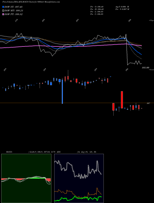Screen dimensions: 154x203
Task: Click the 105.00 price label
Action: tap(145, 68)
